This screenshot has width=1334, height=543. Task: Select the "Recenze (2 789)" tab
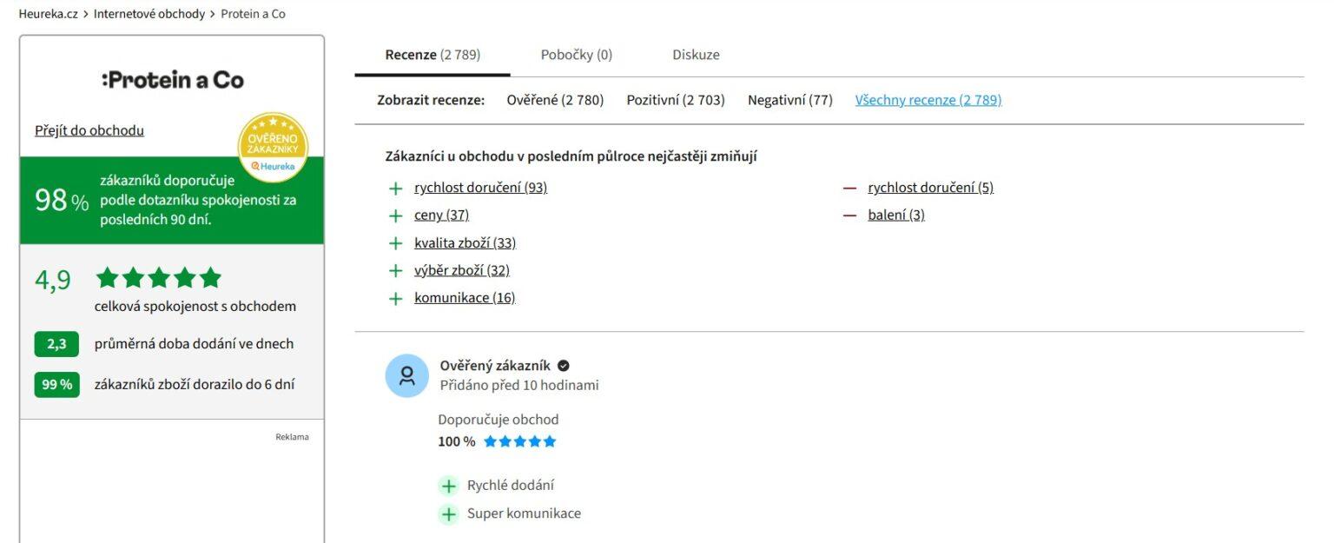pyautogui.click(x=432, y=54)
